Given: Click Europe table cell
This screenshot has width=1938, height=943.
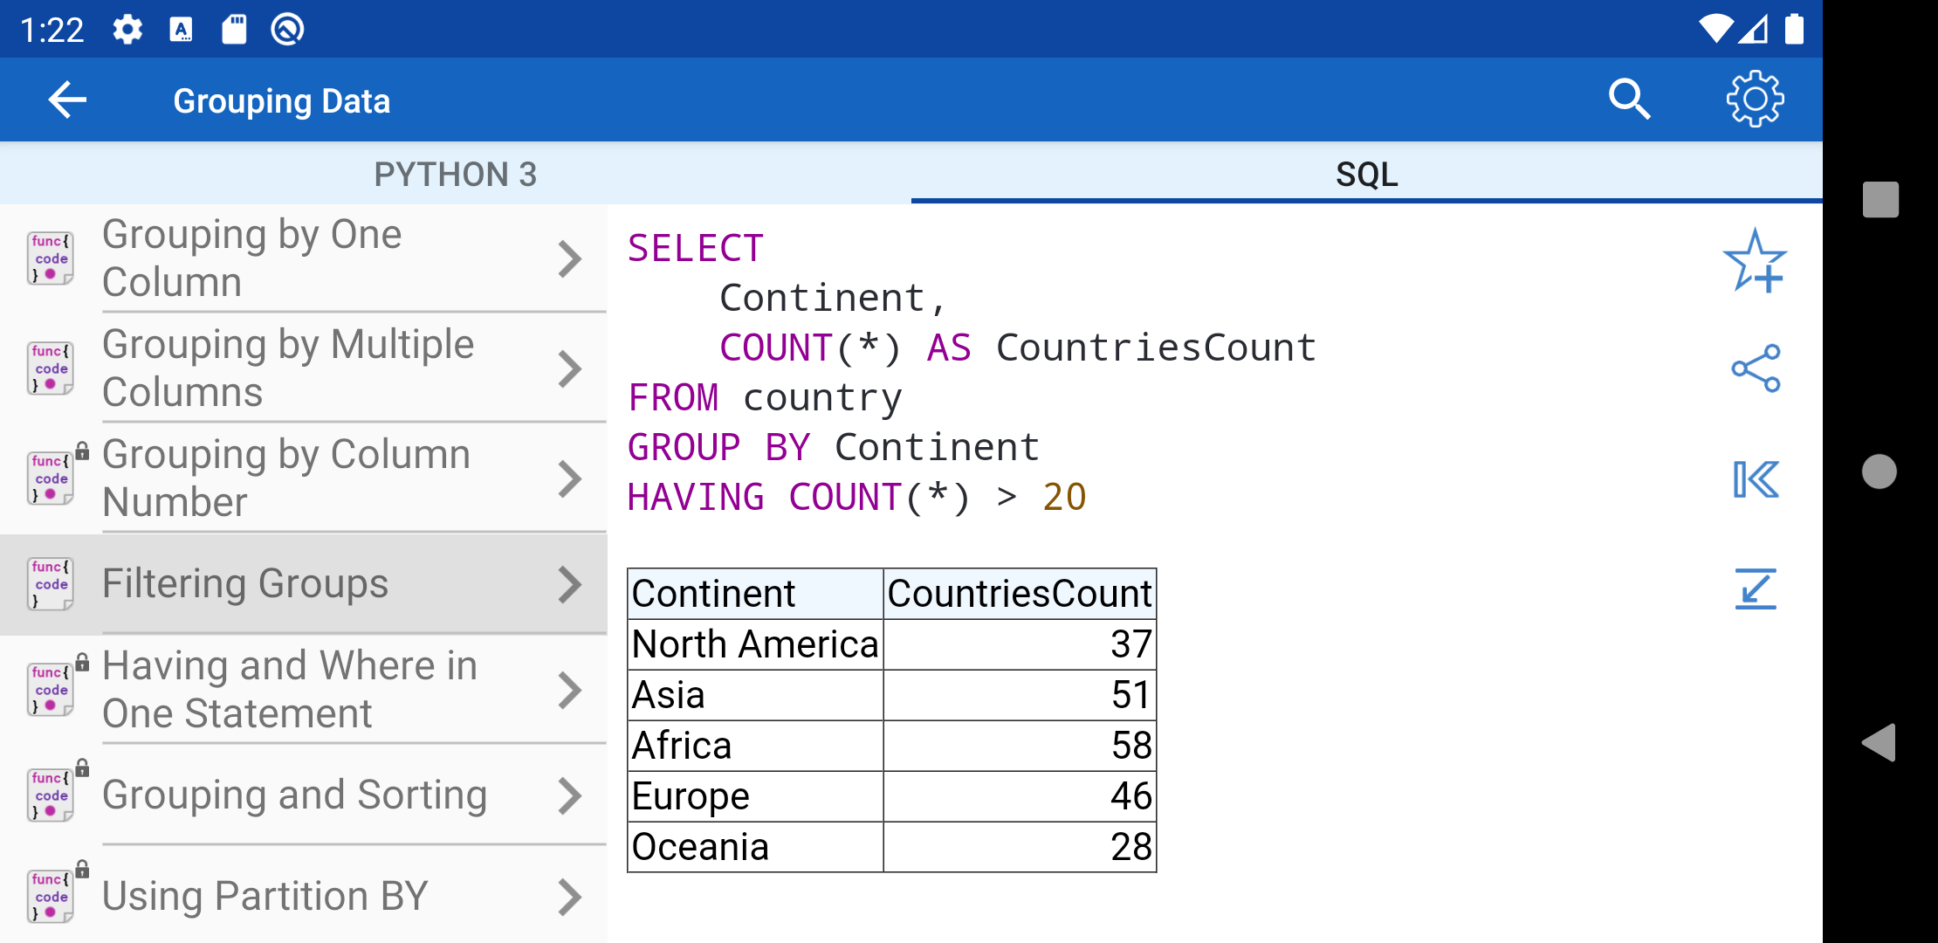Looking at the screenshot, I should click(x=756, y=796).
